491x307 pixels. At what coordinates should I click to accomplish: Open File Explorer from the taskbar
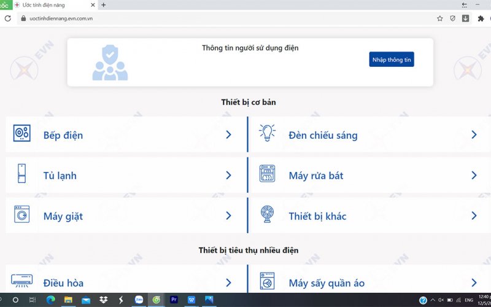(68, 300)
